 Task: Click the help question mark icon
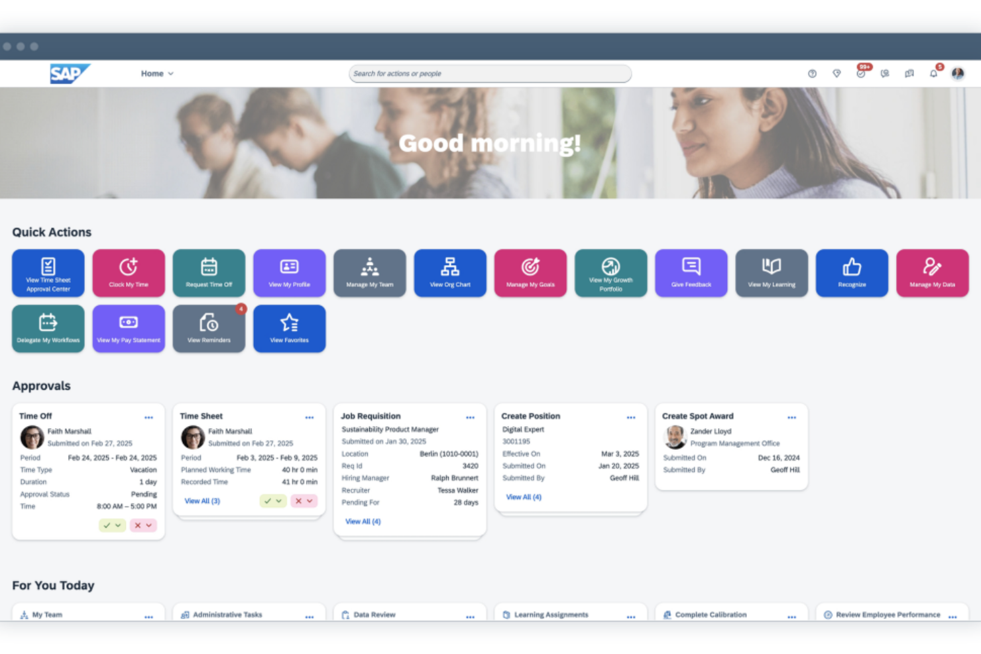point(812,74)
